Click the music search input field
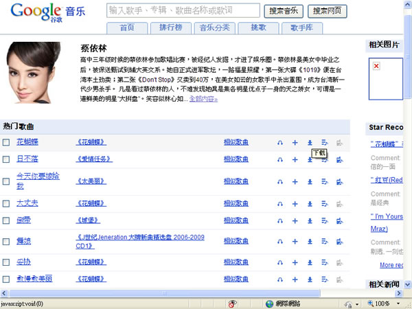412x309 pixels. [183, 10]
